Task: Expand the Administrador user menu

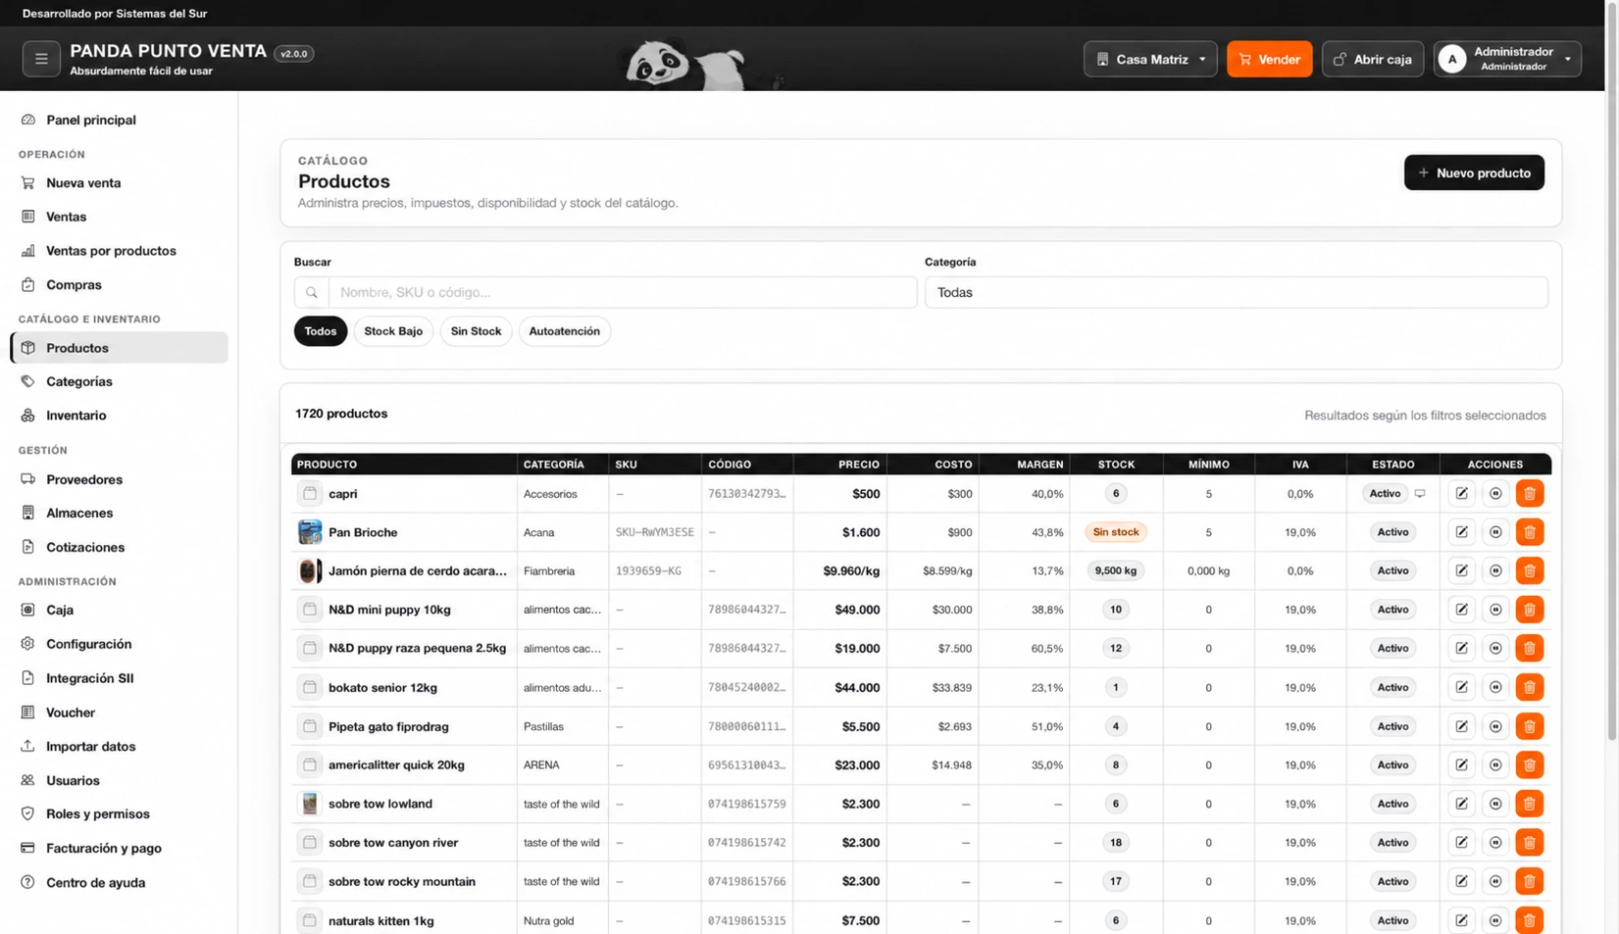Action: (1506, 59)
